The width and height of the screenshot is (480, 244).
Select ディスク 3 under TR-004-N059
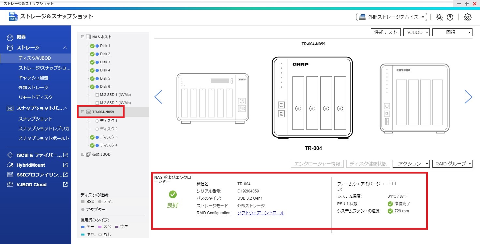tap(109, 137)
